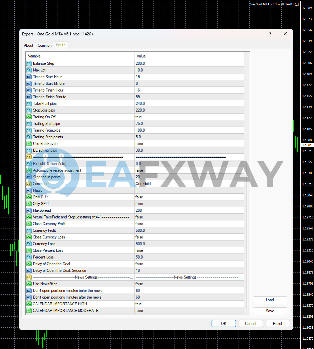
Task: Click the boolean icon beside Trailing On Off
Action: click(x=29, y=117)
